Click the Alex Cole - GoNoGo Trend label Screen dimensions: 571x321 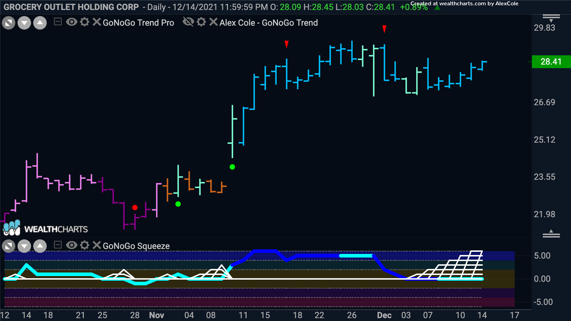click(x=268, y=23)
